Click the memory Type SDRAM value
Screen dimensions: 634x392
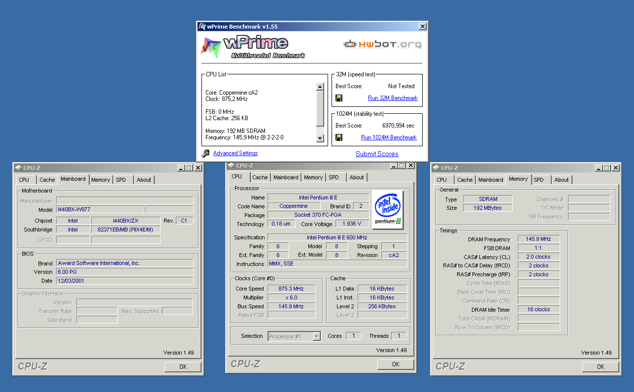pyautogui.click(x=488, y=199)
